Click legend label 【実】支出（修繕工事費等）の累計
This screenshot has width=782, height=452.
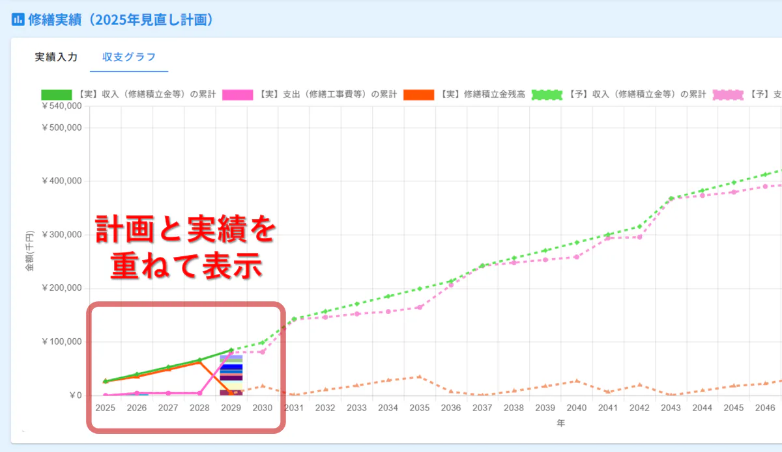(x=327, y=94)
